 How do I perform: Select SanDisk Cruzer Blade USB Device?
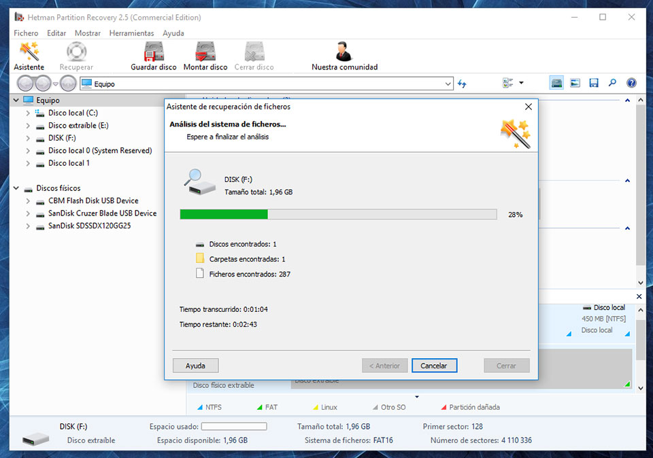click(102, 213)
